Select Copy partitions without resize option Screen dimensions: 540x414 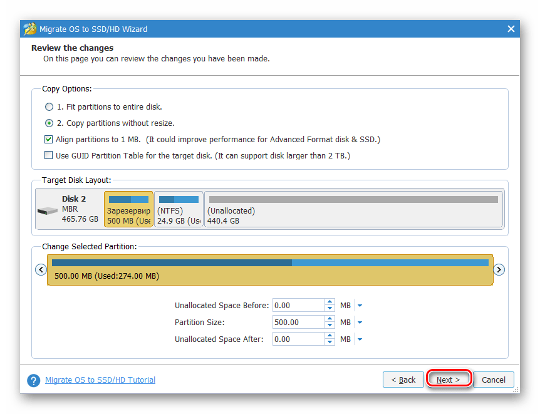(x=49, y=123)
